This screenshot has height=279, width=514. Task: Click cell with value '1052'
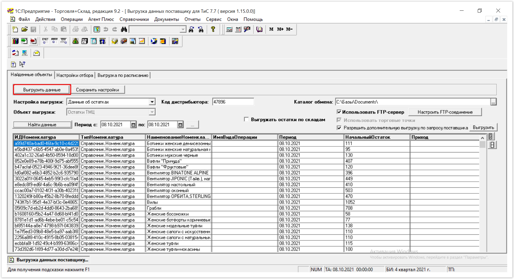click(x=376, y=202)
